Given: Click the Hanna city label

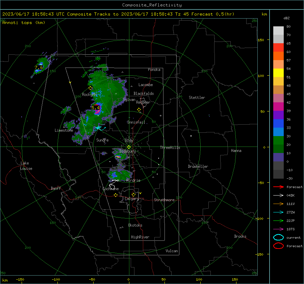Looking at the screenshot, I should point(236,151).
